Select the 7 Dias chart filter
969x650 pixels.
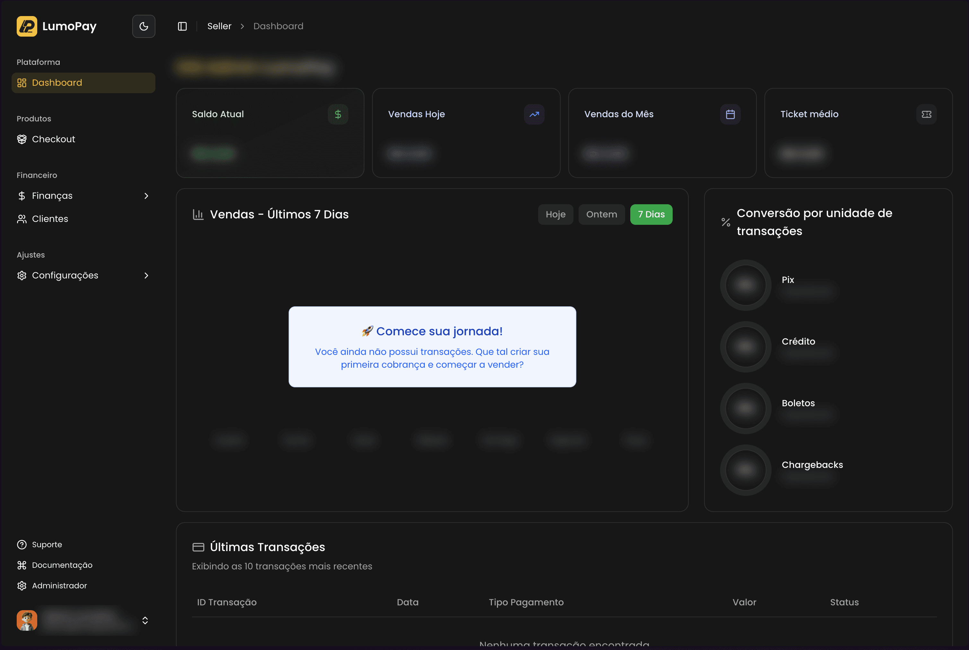(x=651, y=214)
